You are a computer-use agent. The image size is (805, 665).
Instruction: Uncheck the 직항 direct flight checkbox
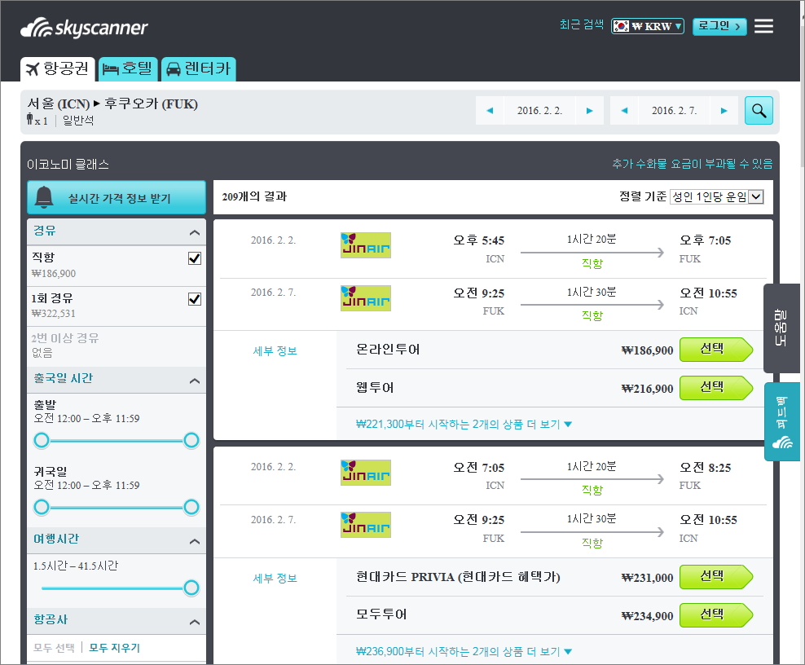195,258
